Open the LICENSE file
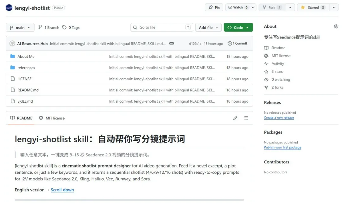 [x=24, y=79]
